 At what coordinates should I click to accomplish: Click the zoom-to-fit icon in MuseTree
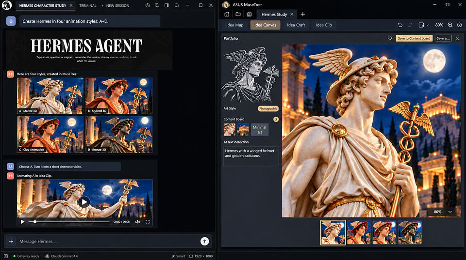click(460, 25)
